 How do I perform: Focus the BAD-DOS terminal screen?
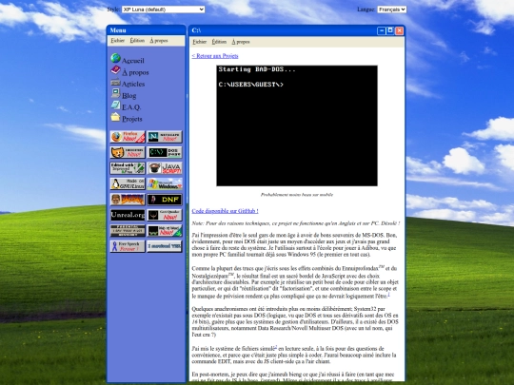tap(297, 125)
